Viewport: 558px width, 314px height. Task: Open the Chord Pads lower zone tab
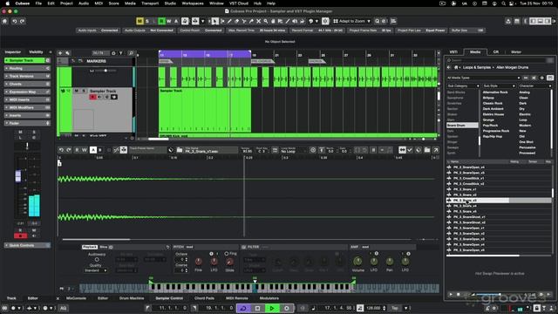coord(204,298)
